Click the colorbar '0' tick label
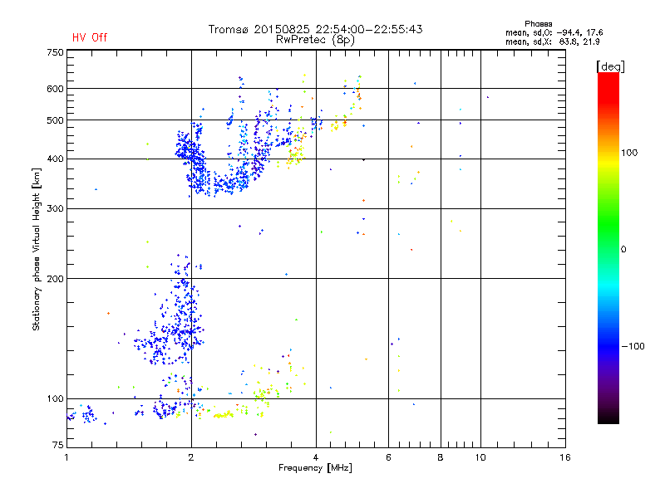Viewport: 665px width, 498px height. (623, 250)
